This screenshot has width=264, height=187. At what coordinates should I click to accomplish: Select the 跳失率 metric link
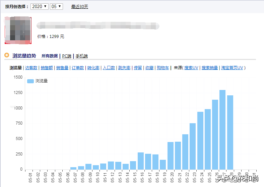tap(124, 68)
